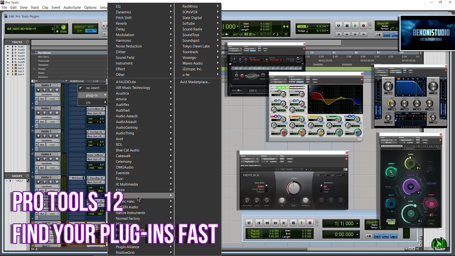The image size is (455, 256).
Task: Click the large center knob in Replika plugin
Action: 294,188
